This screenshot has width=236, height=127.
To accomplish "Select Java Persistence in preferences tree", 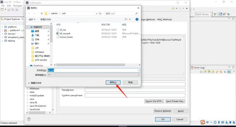I will coord(38,106).
